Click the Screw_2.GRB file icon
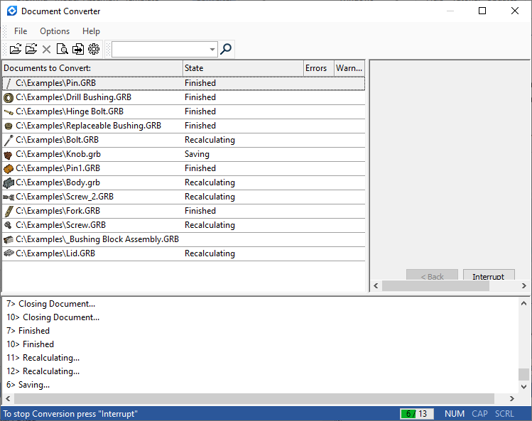This screenshot has height=421, width=532. tap(9, 197)
